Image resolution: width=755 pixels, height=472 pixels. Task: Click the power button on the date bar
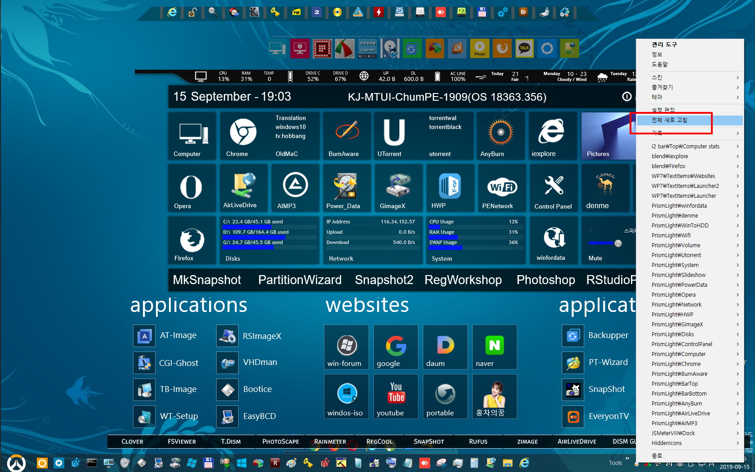pyautogui.click(x=626, y=97)
